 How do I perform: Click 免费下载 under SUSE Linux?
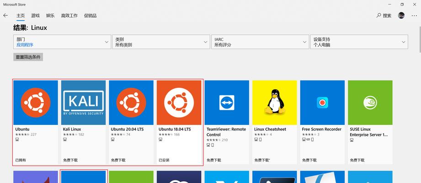coord(357,160)
